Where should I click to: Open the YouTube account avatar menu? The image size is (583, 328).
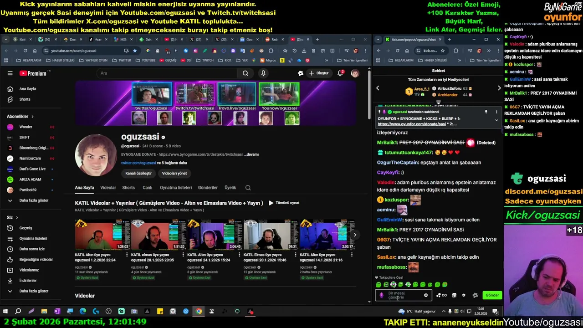pos(355,73)
